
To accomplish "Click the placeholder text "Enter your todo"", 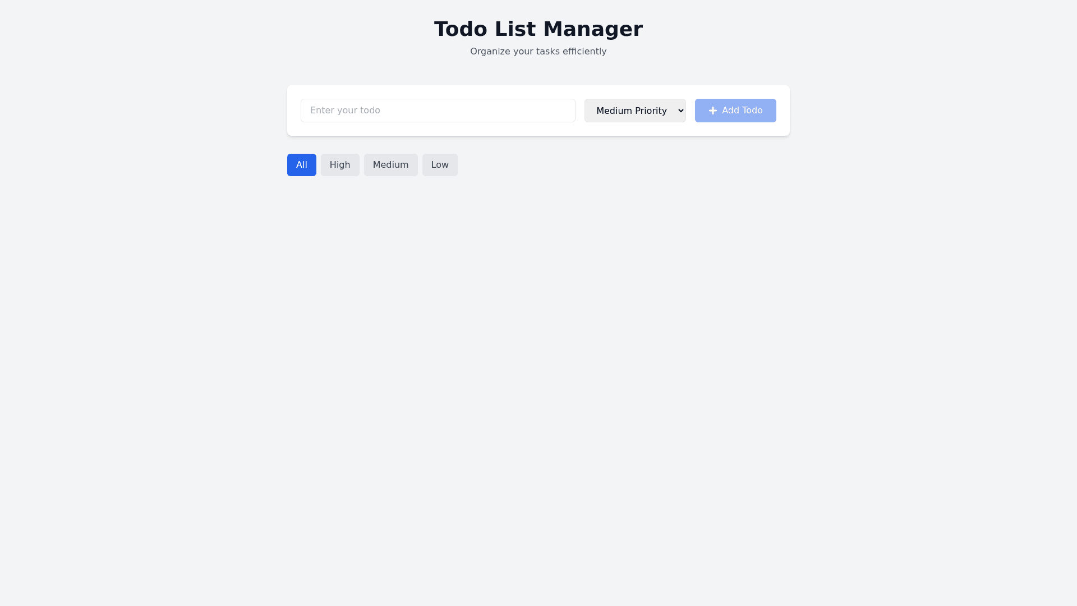I will pyautogui.click(x=345, y=111).
